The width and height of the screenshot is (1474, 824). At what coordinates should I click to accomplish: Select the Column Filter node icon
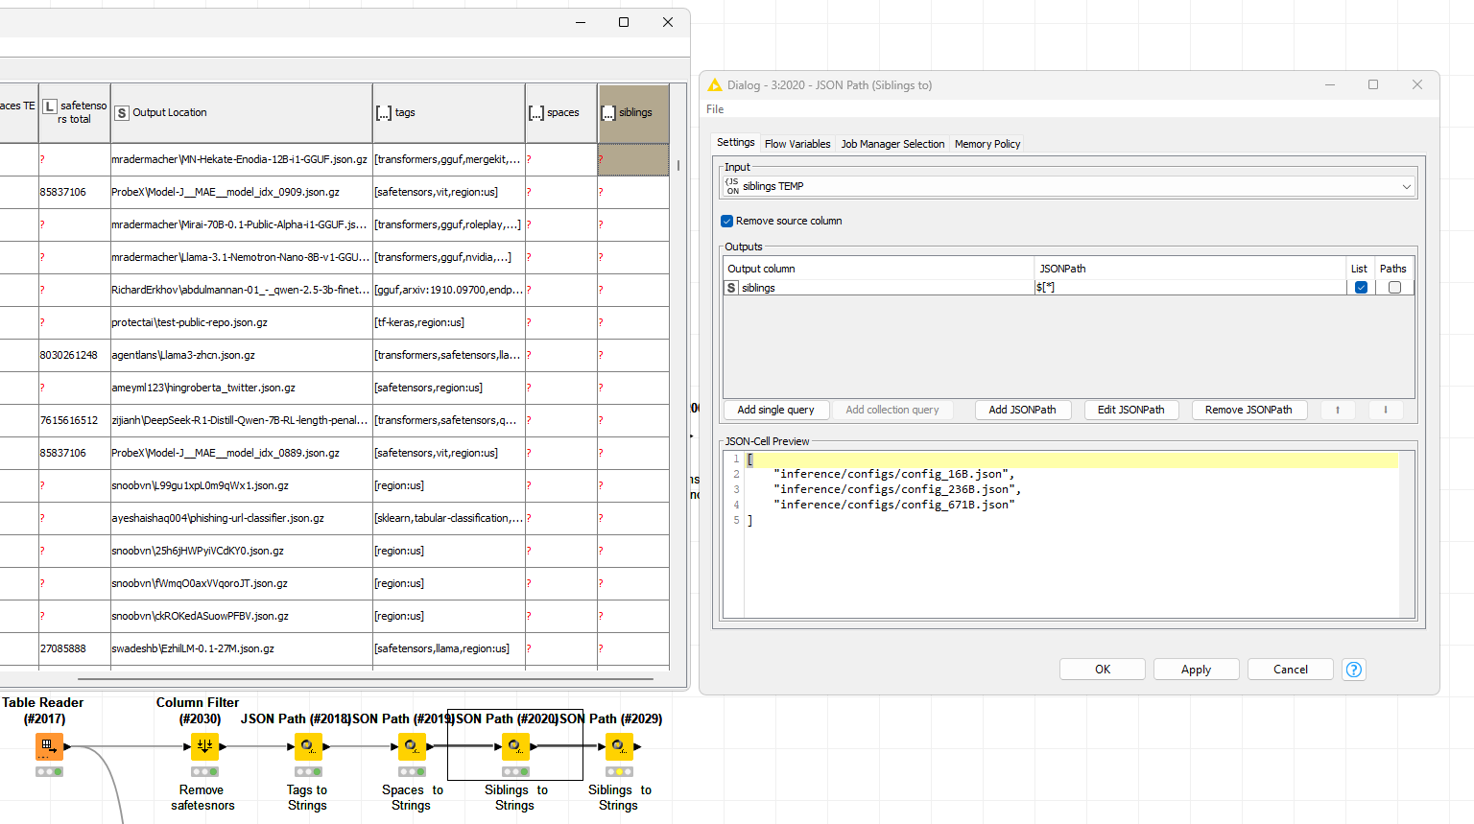tap(204, 745)
